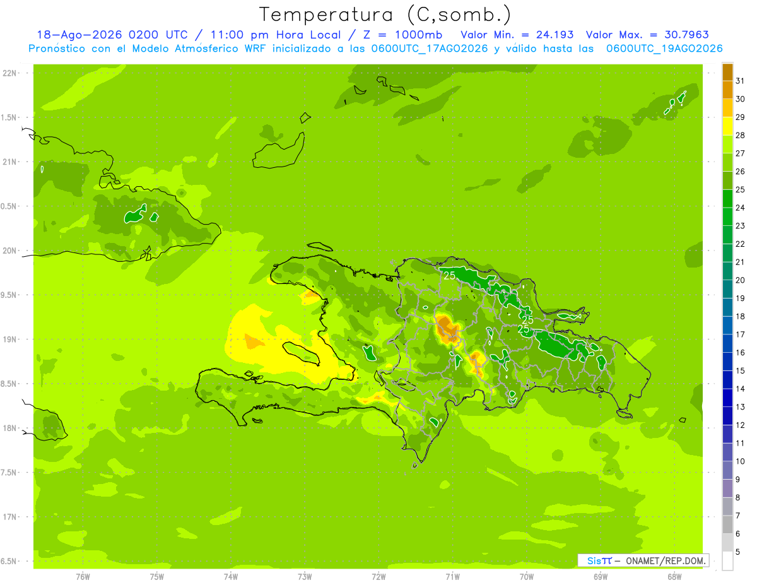Click the colorbar scale label '10'
Image resolution: width=757 pixels, height=585 pixels.
[741, 461]
